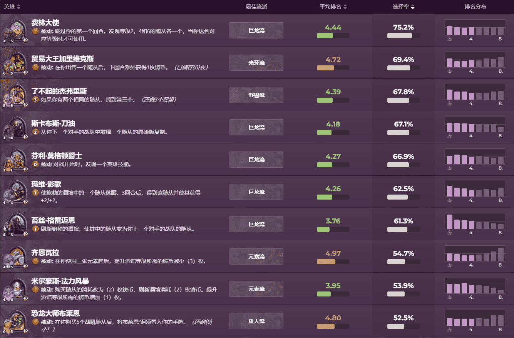Click 贸易大王加里维克斯 passive coin icon
The width and height of the screenshot is (514, 338).
click(35, 67)
